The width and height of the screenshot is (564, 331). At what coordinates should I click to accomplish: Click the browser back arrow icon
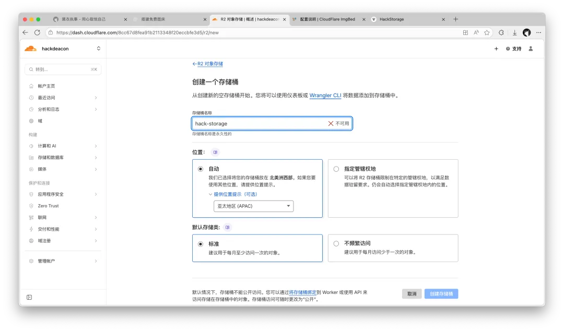[25, 32]
